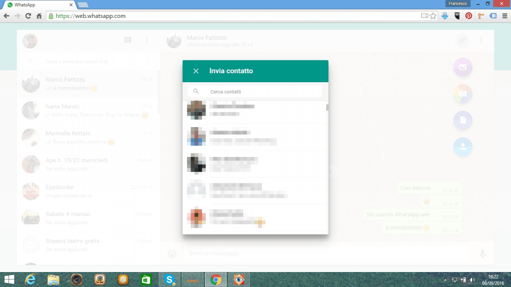Open the chat list options menu
Viewport: 511px width, 287px height.
click(147, 41)
